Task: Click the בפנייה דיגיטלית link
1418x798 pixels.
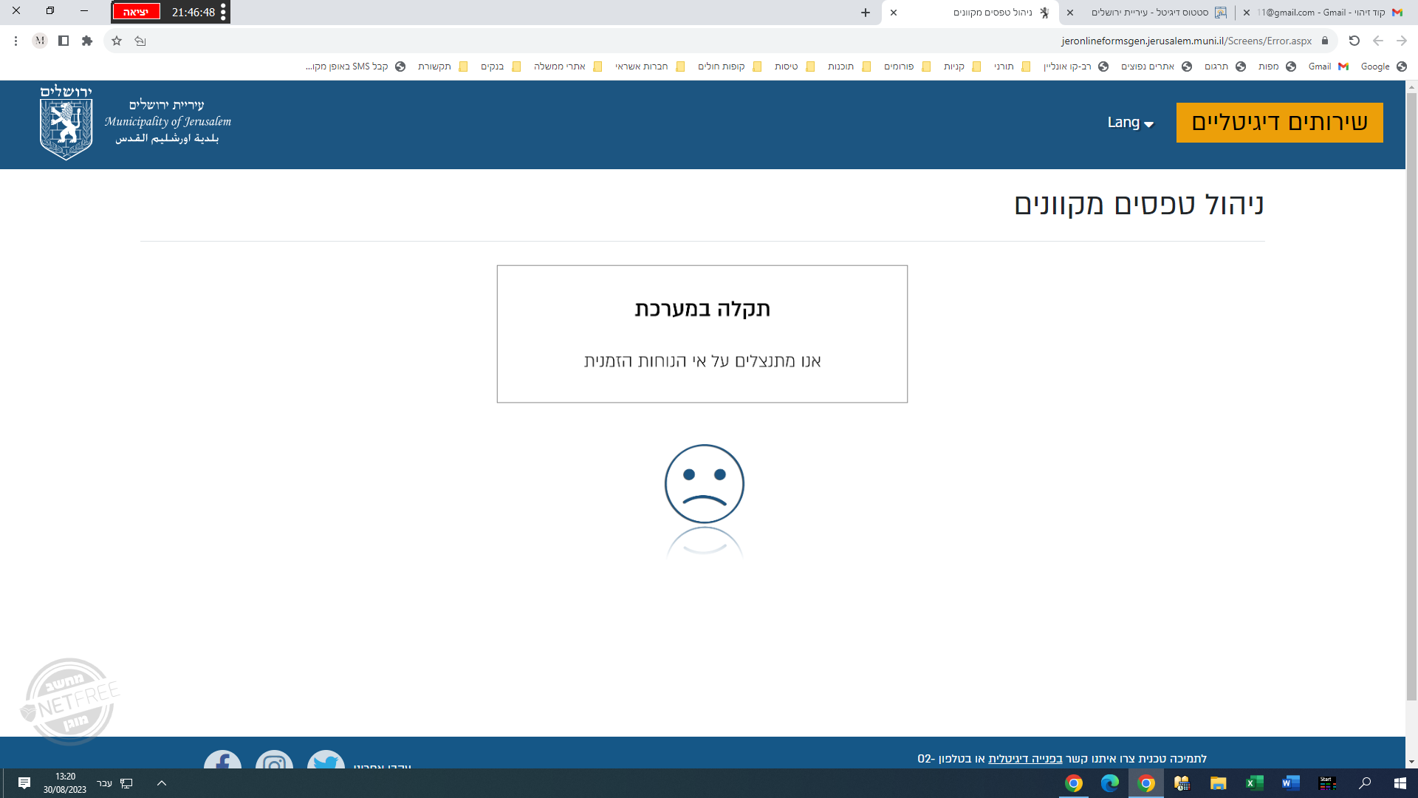Action: click(x=1025, y=758)
